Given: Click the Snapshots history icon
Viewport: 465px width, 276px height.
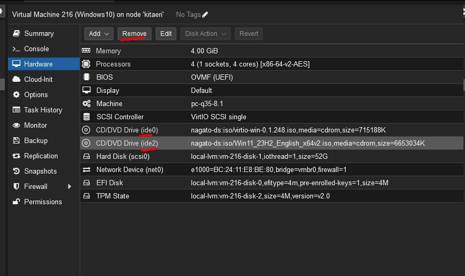Looking at the screenshot, I should click(x=16, y=171).
